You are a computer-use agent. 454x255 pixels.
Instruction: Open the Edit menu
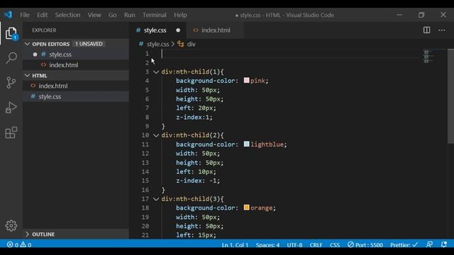[x=42, y=15]
